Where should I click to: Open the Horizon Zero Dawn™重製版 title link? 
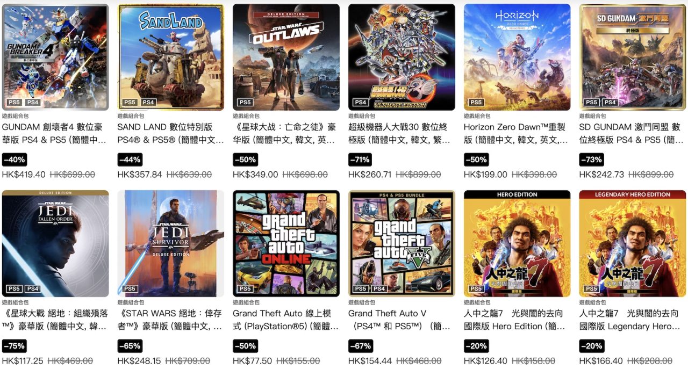tap(516, 134)
